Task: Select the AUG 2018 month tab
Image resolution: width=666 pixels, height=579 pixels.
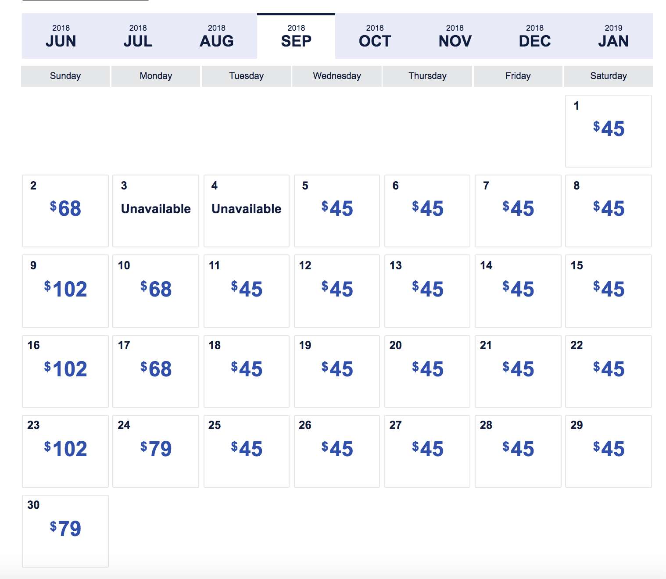Action: (x=217, y=36)
